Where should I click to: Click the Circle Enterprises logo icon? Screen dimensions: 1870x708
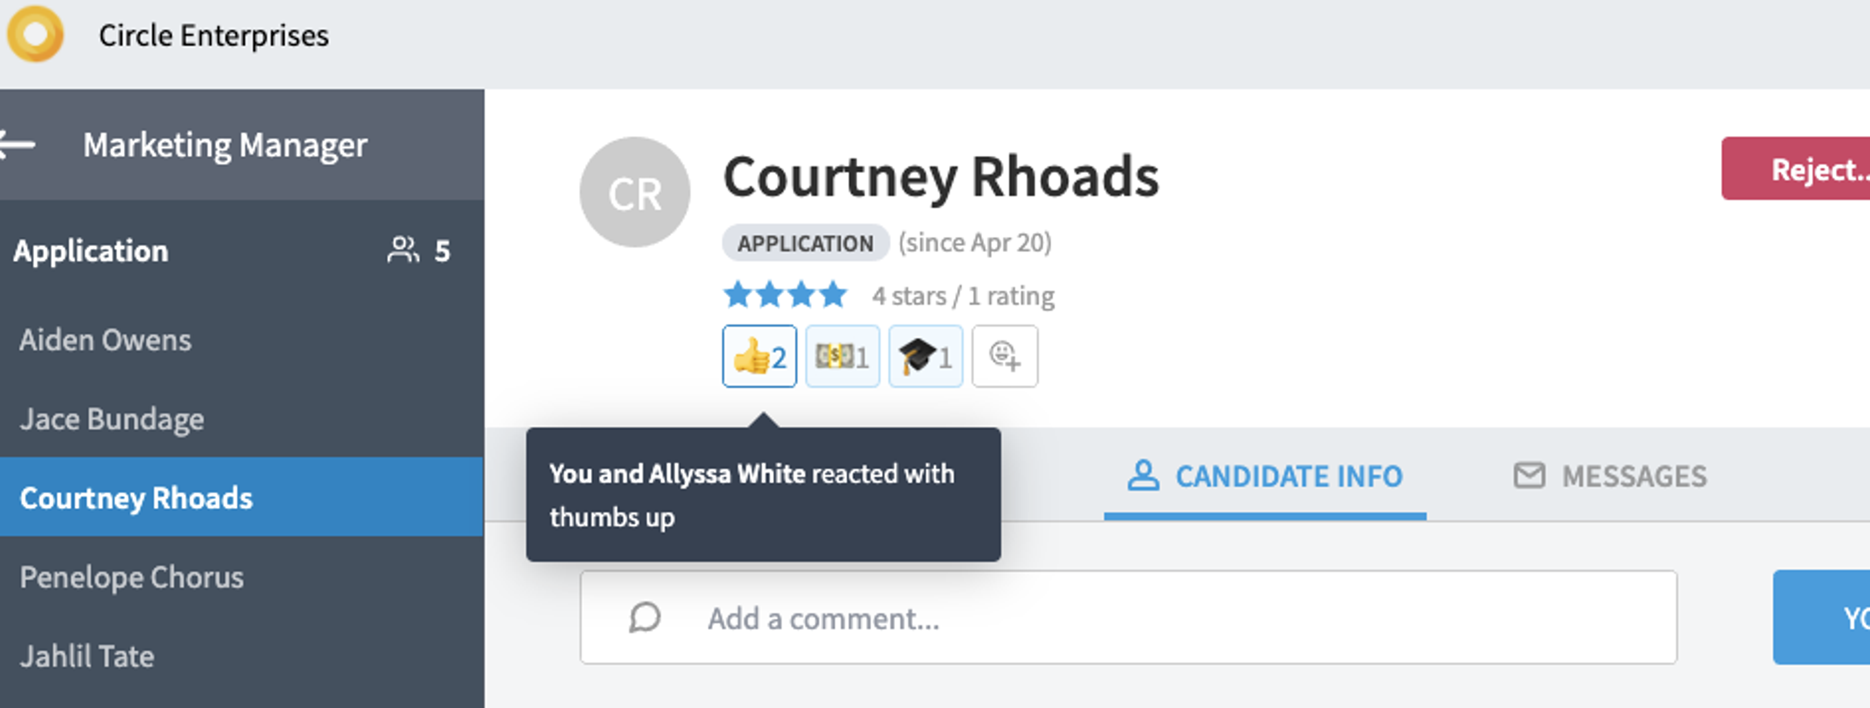click(x=35, y=34)
